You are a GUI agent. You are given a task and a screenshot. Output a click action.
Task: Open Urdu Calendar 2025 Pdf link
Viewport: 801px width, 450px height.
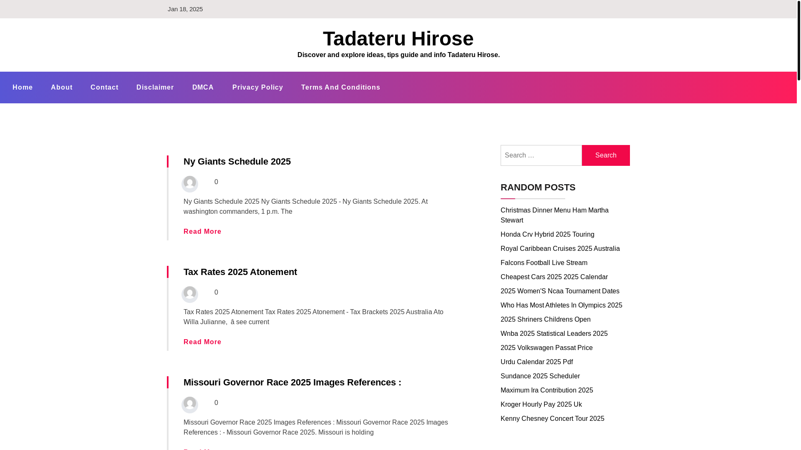tap(537, 362)
